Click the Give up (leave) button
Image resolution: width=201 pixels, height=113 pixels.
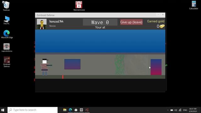click(x=131, y=22)
